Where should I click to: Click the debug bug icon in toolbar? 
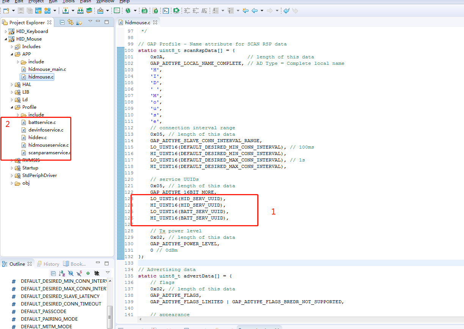point(128,11)
